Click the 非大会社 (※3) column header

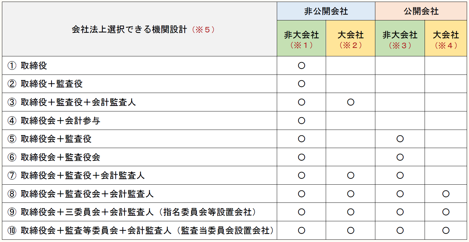point(400,39)
